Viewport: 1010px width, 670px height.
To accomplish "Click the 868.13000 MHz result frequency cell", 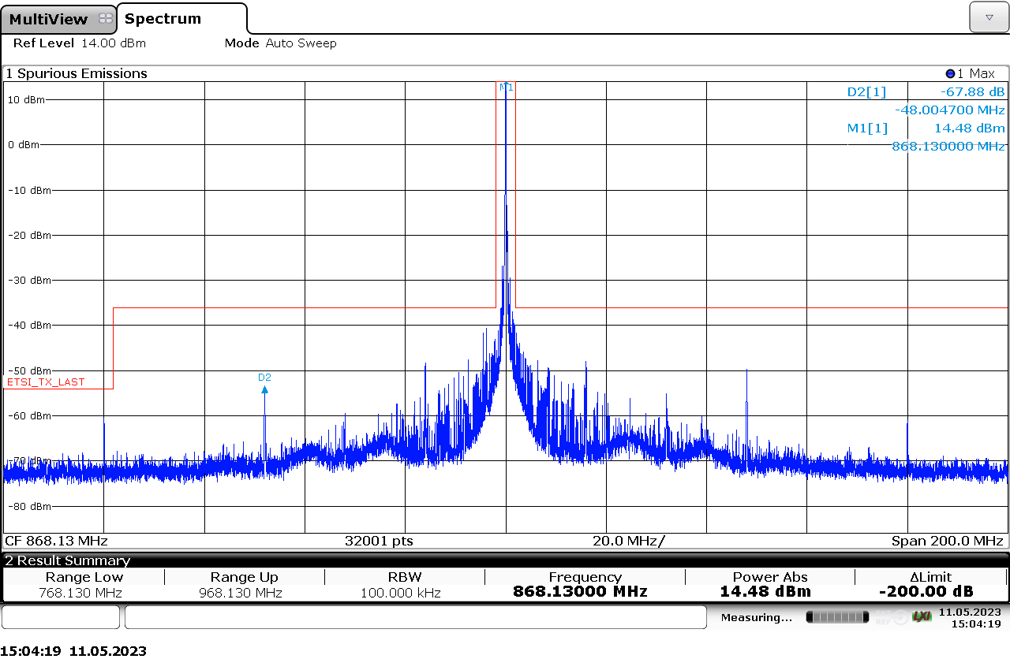I will point(580,592).
